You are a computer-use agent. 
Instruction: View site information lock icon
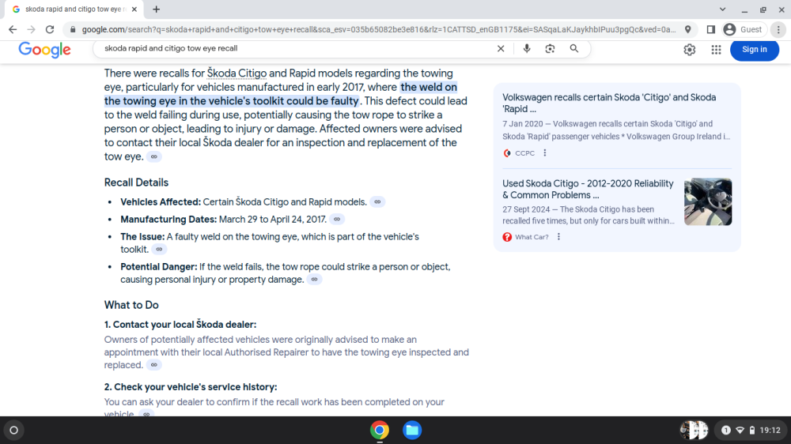[x=73, y=30]
